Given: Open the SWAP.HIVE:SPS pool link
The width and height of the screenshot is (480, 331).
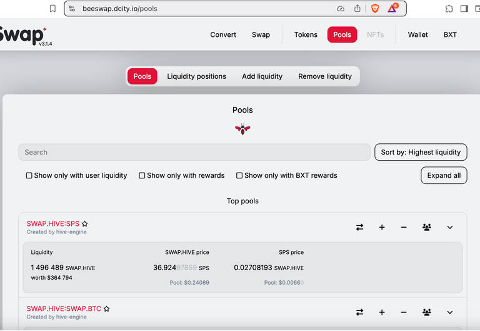Looking at the screenshot, I should (53, 224).
